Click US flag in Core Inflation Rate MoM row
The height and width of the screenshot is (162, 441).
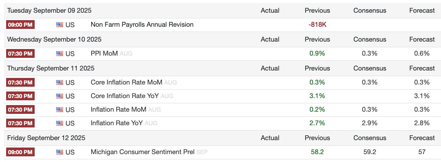(59, 82)
